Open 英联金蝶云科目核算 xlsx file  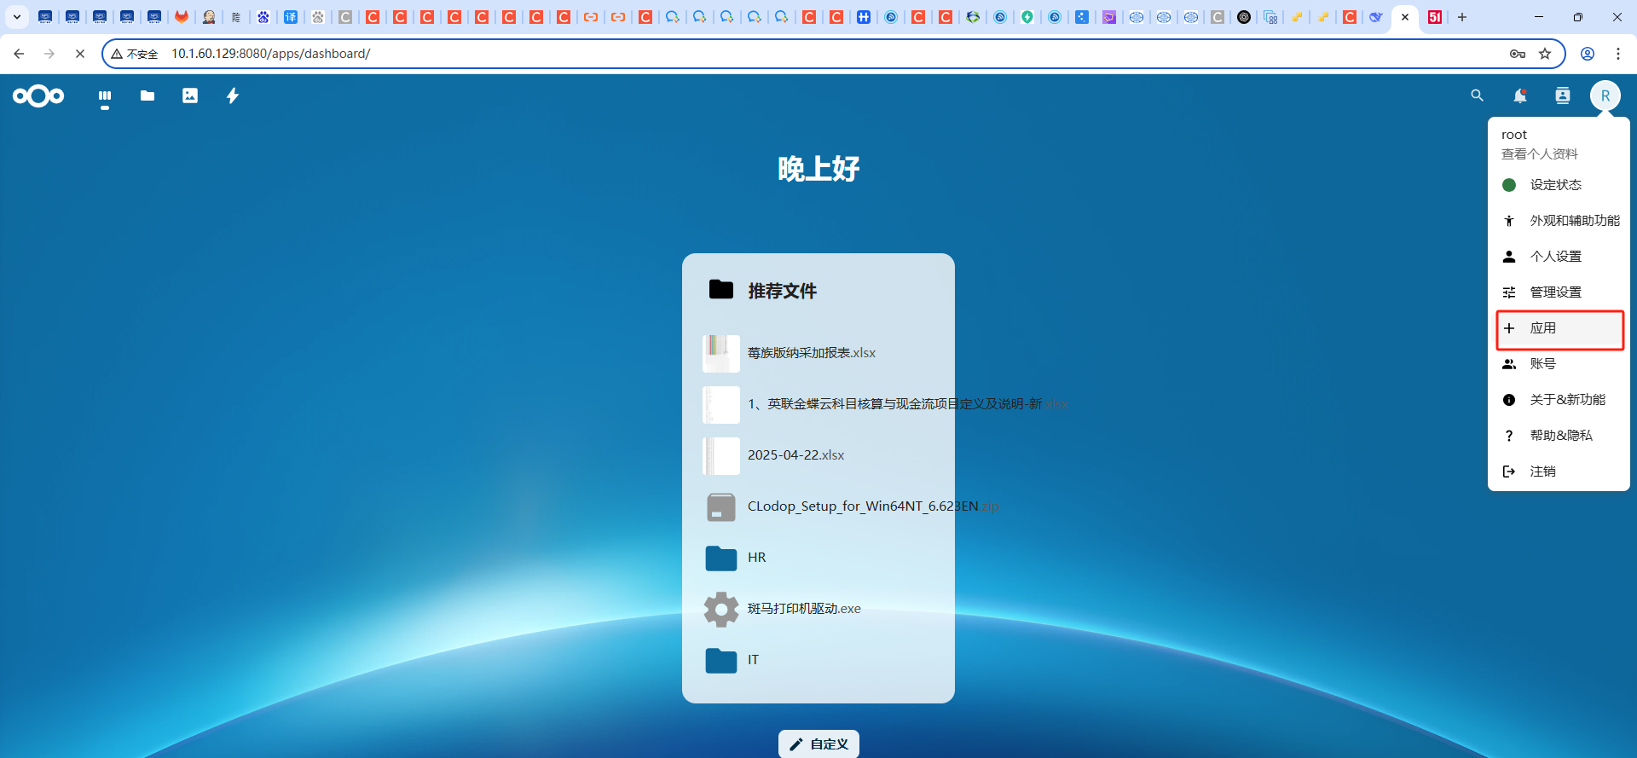point(818,404)
